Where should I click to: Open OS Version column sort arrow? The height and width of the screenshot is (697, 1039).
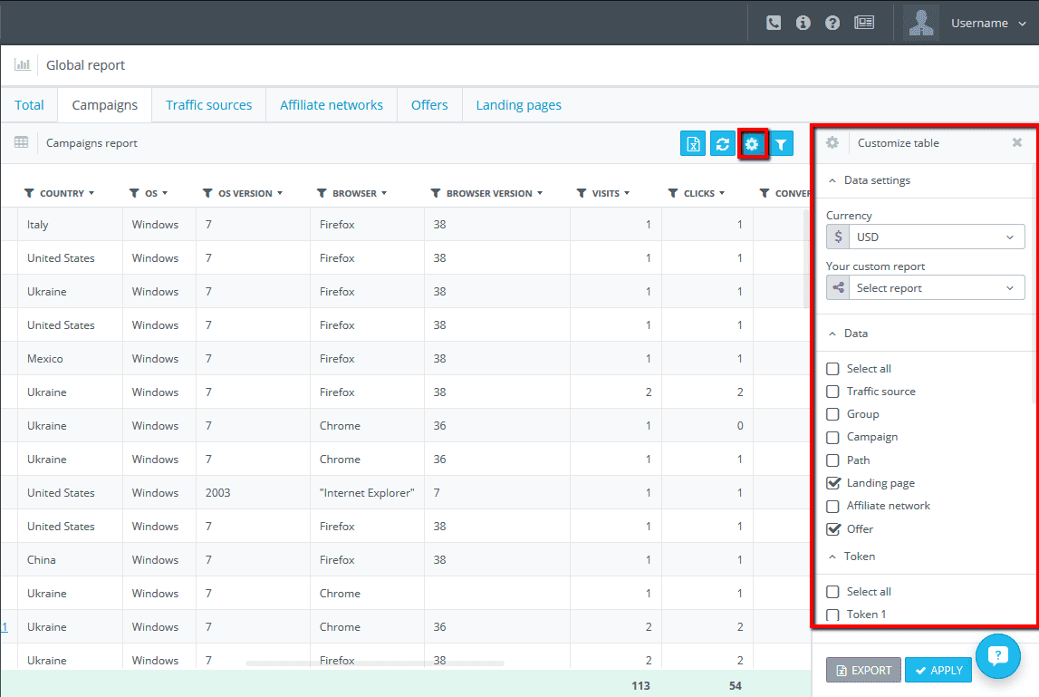280,193
